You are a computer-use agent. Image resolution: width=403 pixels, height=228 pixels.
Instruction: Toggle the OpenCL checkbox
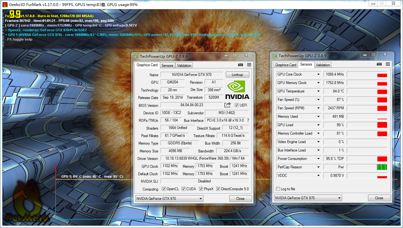[x=164, y=189]
